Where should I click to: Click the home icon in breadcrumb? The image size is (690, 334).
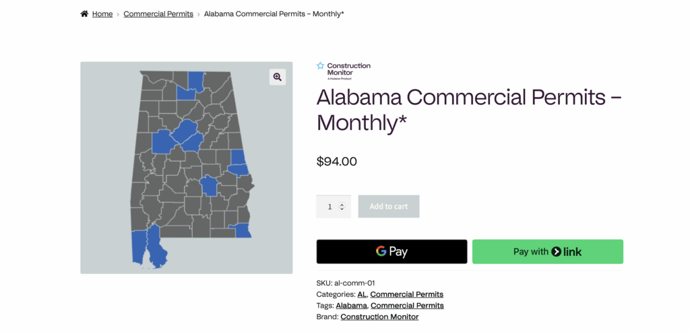click(84, 13)
